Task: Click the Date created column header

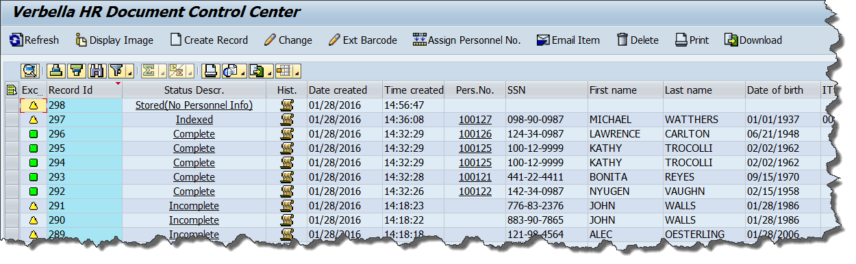Action: click(344, 90)
